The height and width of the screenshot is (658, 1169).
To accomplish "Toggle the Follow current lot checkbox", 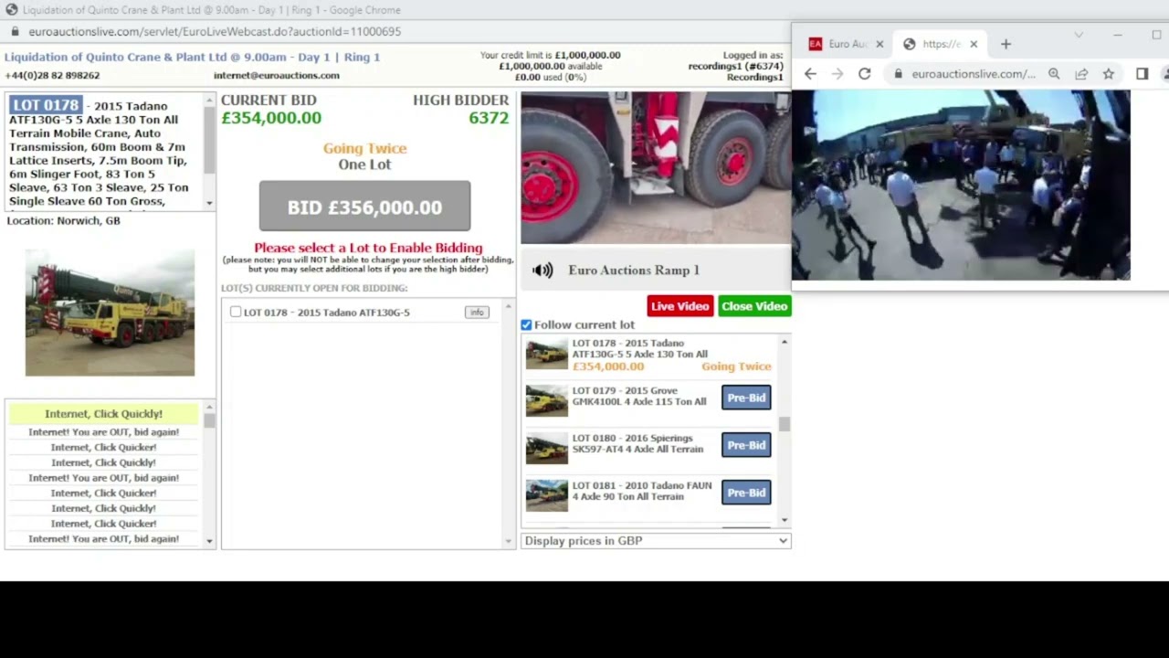I will (526, 325).
